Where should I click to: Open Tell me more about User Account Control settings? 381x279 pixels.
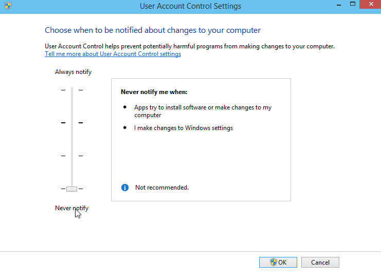113,54
